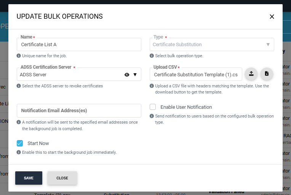Click the Upload CSV filename field
Screen dimensions: 291x195
click(x=196, y=74)
